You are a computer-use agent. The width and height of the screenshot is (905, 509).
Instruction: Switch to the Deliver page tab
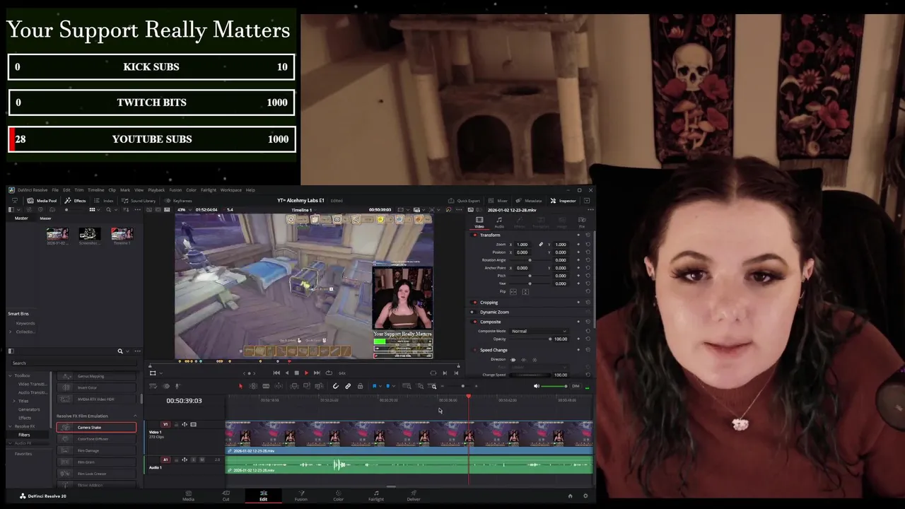[414, 496]
